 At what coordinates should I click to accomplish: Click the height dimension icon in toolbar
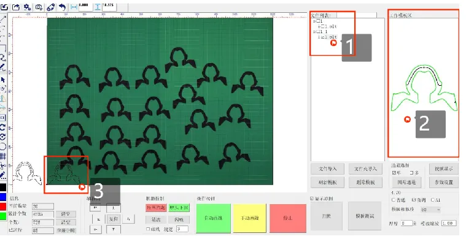click(98, 7)
